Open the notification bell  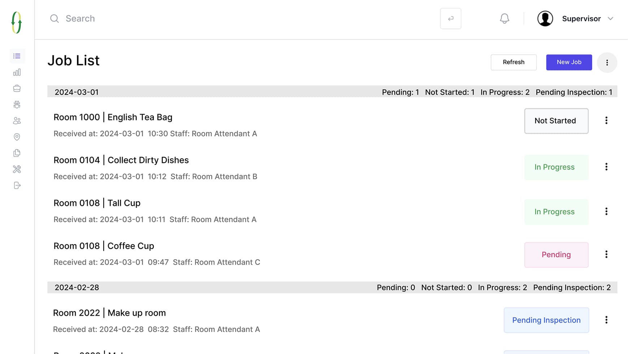(504, 18)
